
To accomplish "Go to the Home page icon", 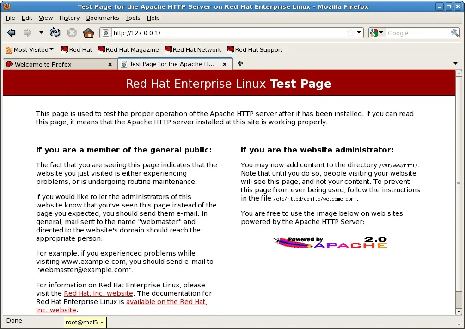I will click(x=88, y=33).
